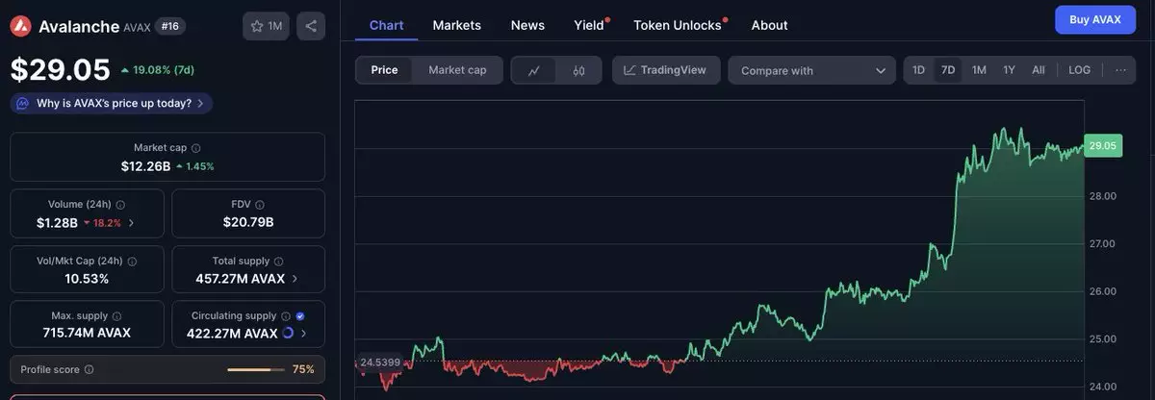
Task: Switch to line chart view icon
Action: click(x=534, y=70)
